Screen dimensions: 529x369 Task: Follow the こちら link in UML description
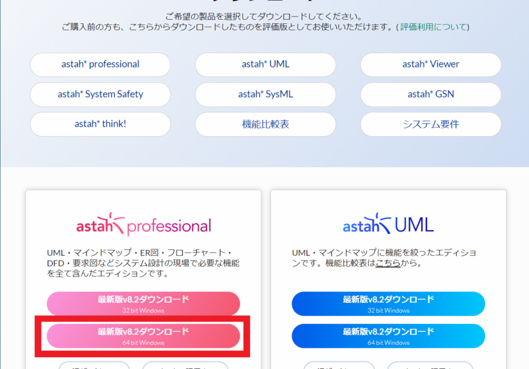click(x=388, y=263)
